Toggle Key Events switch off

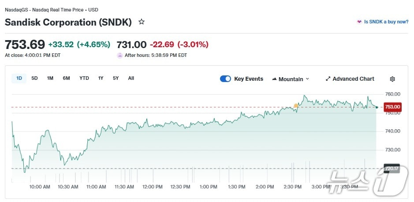pos(225,79)
